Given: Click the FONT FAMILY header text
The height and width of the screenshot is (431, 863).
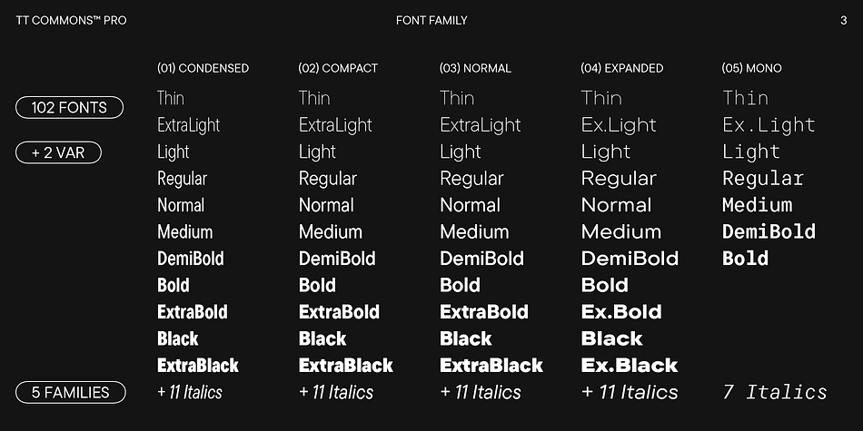Looking at the screenshot, I should (431, 21).
